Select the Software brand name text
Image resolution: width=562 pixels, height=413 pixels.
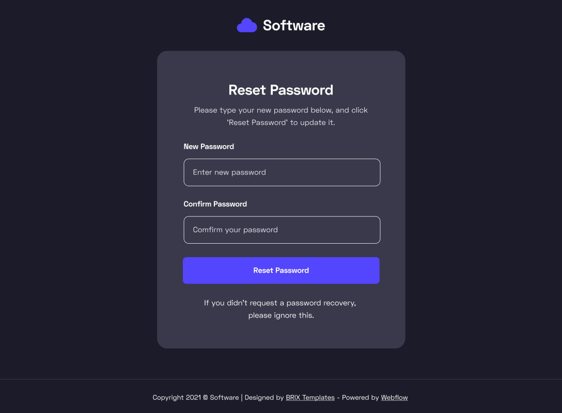(x=294, y=25)
